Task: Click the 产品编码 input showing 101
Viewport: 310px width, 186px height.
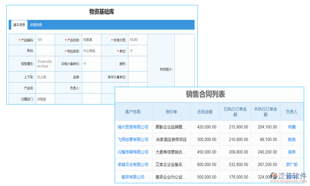Action: (45, 40)
